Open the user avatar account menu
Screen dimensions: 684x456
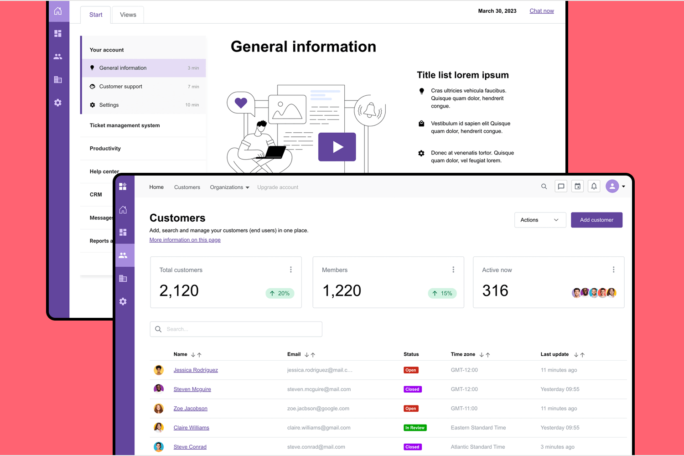coord(615,186)
